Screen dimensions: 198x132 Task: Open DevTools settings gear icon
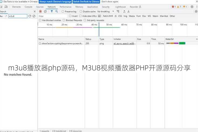click(x=192, y=7)
